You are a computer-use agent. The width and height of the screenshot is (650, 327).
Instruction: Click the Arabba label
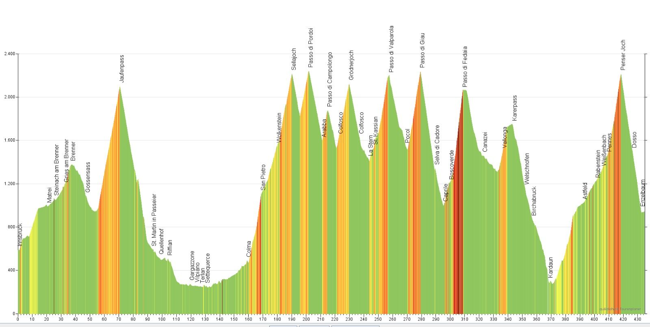pos(324,128)
